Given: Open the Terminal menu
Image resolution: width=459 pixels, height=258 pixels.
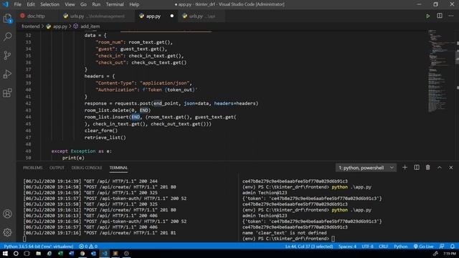Looking at the screenshot, I should pos(115,4).
